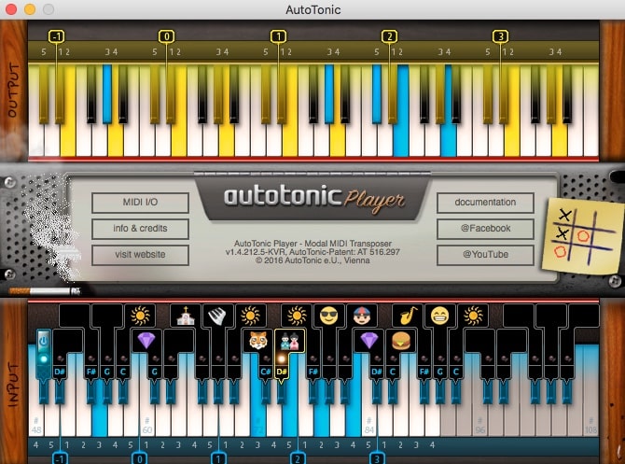The height and width of the screenshot is (464, 625).
Task: Open the @Facebook link
Action: coord(485,228)
